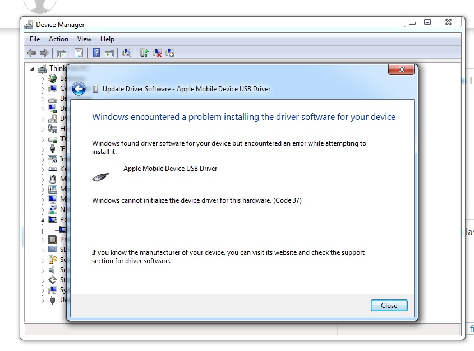This screenshot has height=351, width=474.
Task: Expand the IEEE 1394 node arrow
Action: 43,149
